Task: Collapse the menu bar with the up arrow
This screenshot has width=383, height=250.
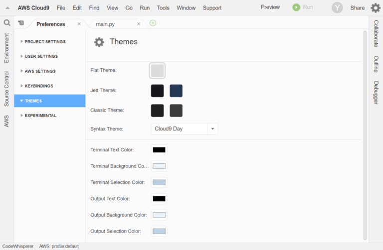Action: pyautogui.click(x=7, y=8)
